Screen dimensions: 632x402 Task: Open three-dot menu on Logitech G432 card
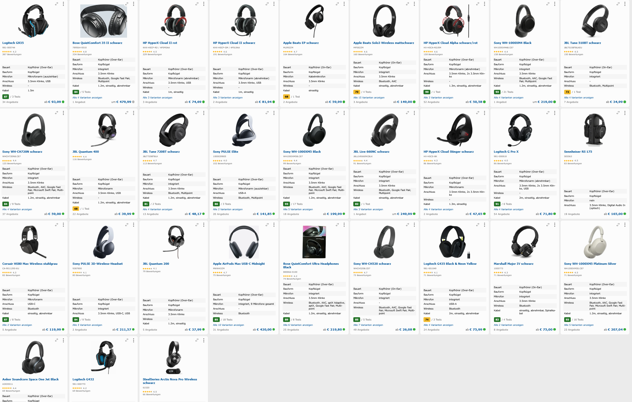click(x=134, y=340)
